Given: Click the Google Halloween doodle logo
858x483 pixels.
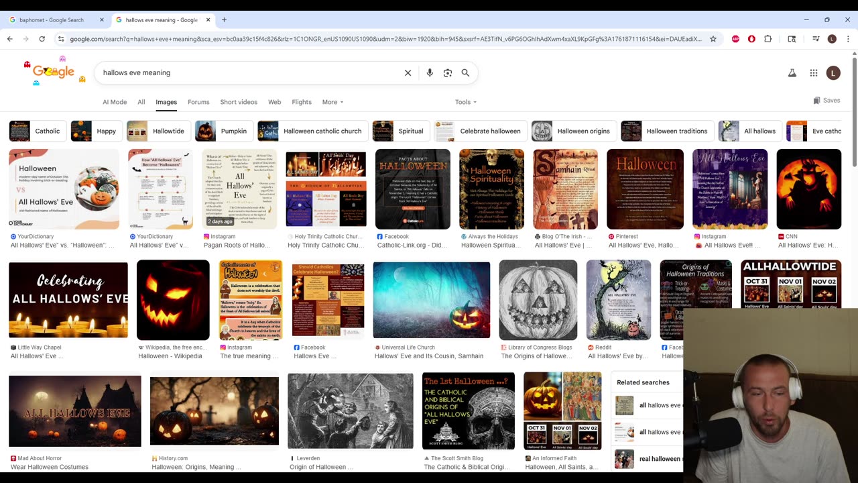Looking at the screenshot, I should coord(54,72).
